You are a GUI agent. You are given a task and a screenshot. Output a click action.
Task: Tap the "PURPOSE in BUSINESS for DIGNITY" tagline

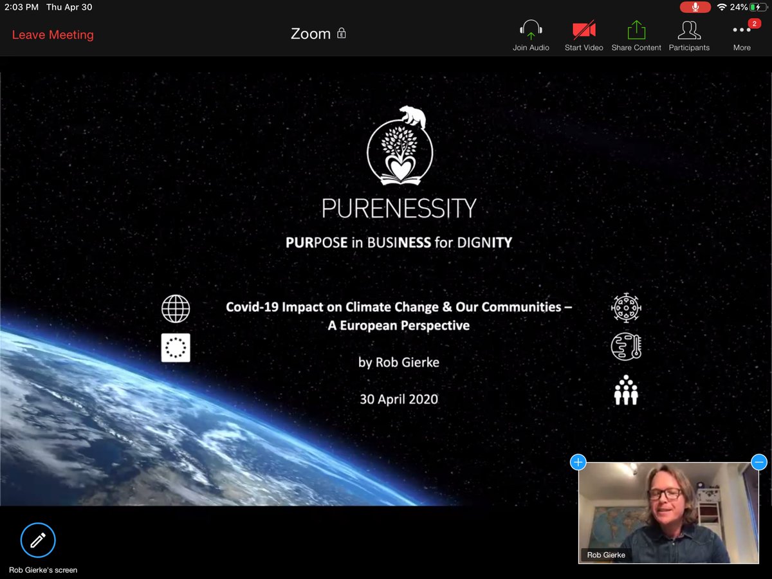399,243
